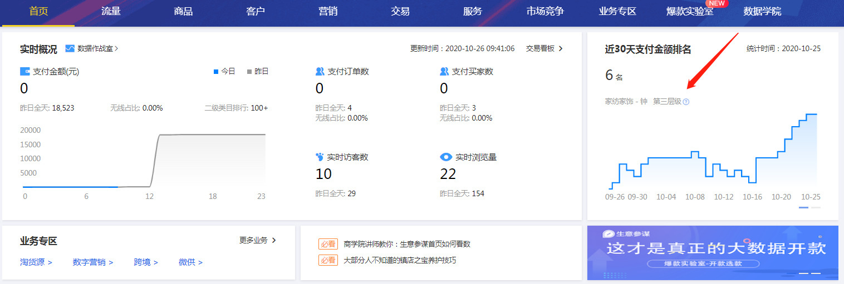The image size is (844, 284).
Task: Click the 实时浏览量 eye icon
Action: (x=445, y=157)
